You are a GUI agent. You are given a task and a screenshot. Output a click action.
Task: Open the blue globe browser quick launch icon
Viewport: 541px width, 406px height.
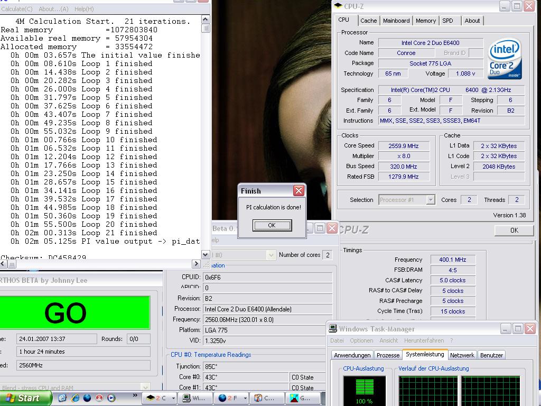87,398
